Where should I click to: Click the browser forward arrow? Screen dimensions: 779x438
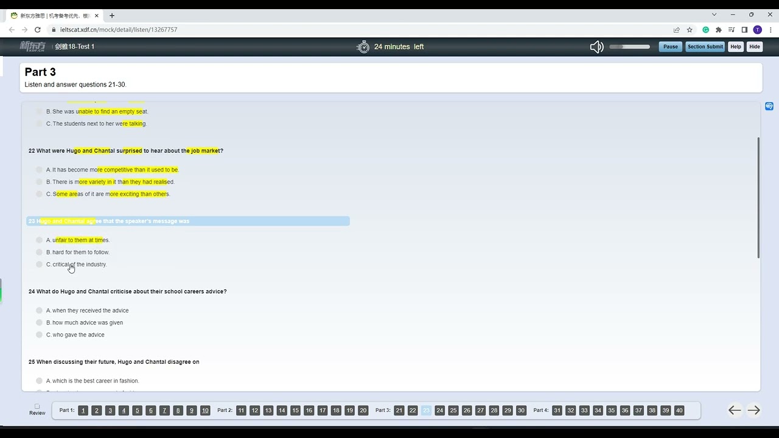[x=24, y=29]
